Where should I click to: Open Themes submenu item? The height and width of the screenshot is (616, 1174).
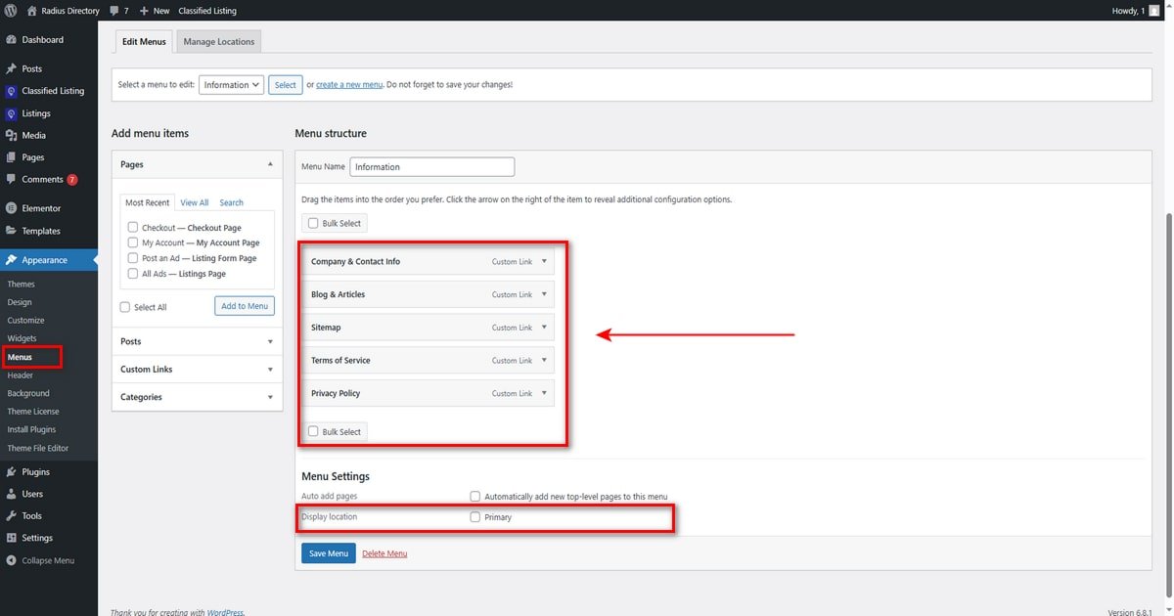coord(21,285)
